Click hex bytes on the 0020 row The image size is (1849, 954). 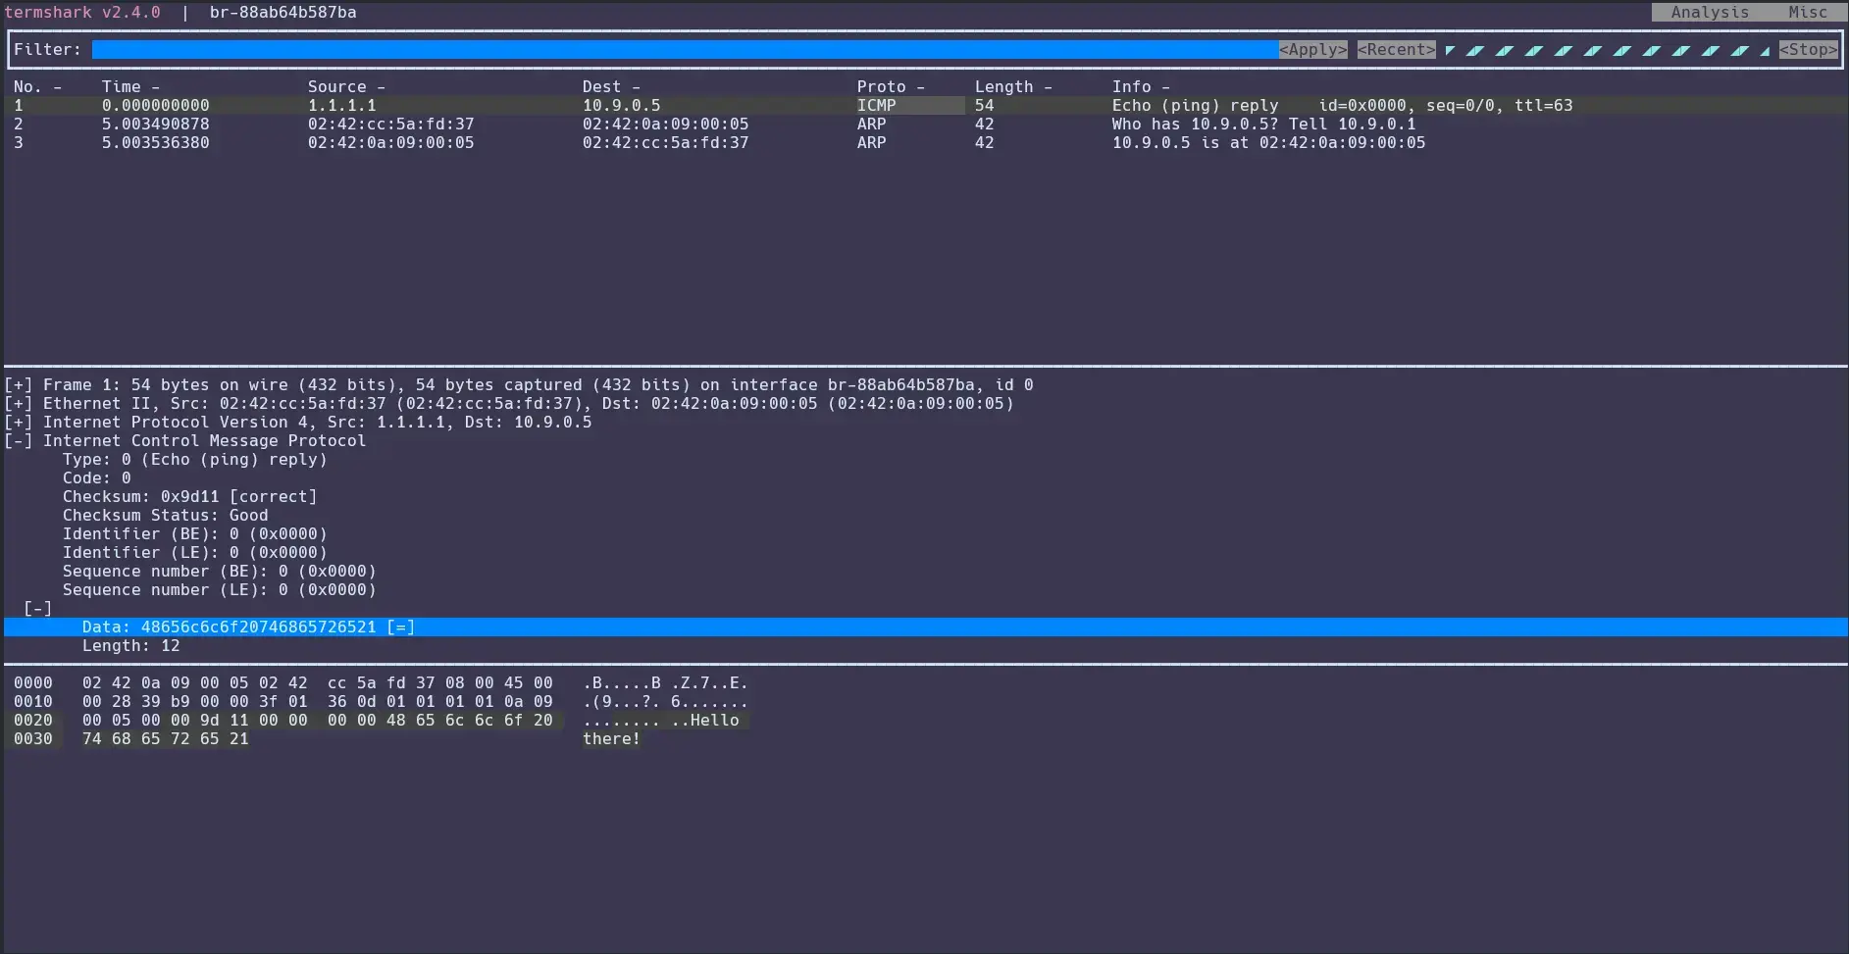coord(317,720)
